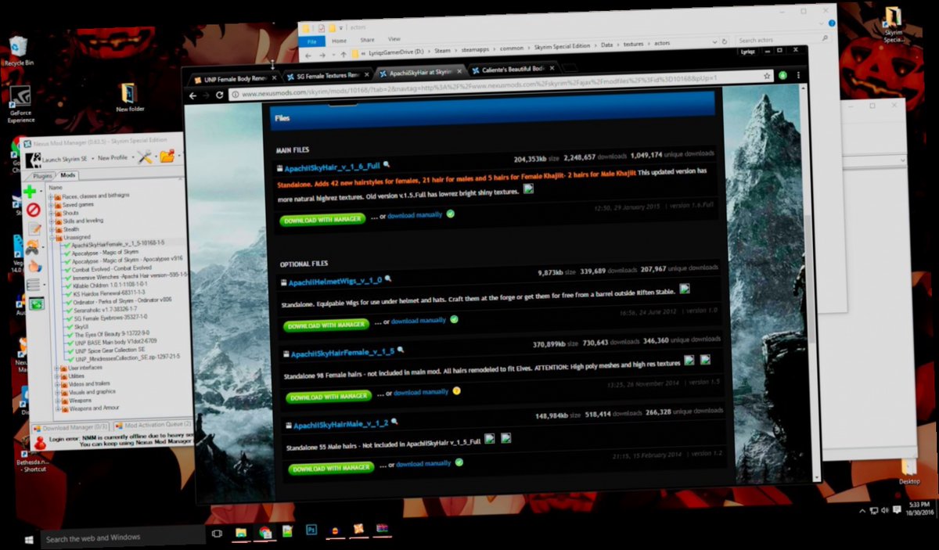939x550 pixels.
Task: Open the View tab in File Explorer
Action: pos(394,39)
